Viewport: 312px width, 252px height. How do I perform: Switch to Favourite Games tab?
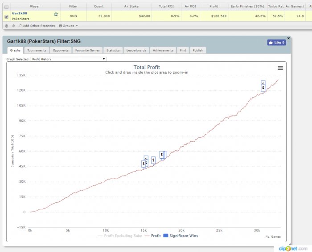coord(87,50)
